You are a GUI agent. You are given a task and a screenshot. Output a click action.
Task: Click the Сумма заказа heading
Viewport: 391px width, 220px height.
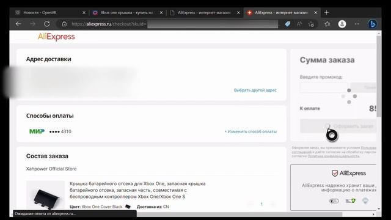327,60
